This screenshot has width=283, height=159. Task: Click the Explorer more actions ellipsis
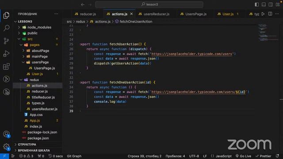pos(56,14)
